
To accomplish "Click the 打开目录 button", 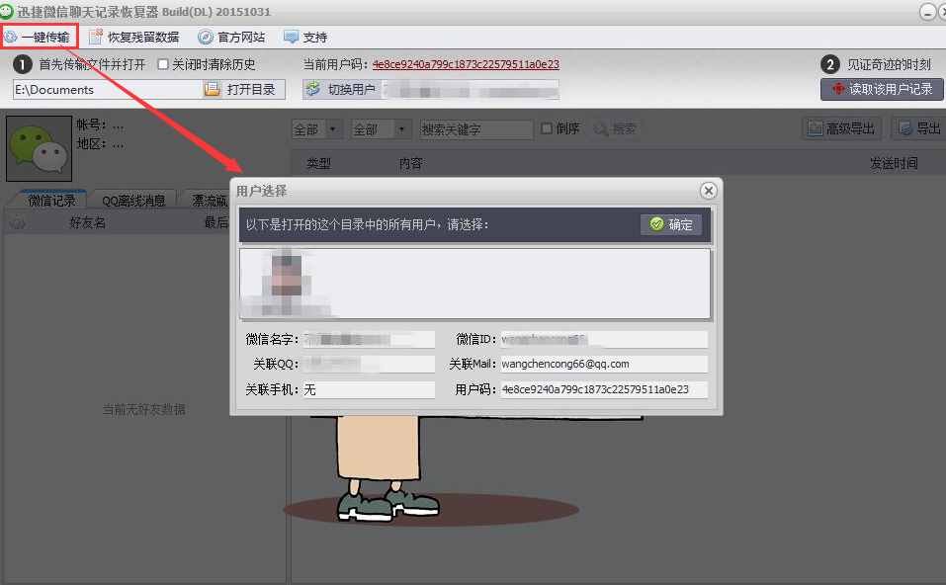I will pos(243,89).
